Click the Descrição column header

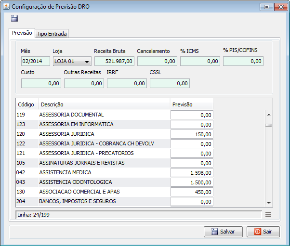coord(104,104)
